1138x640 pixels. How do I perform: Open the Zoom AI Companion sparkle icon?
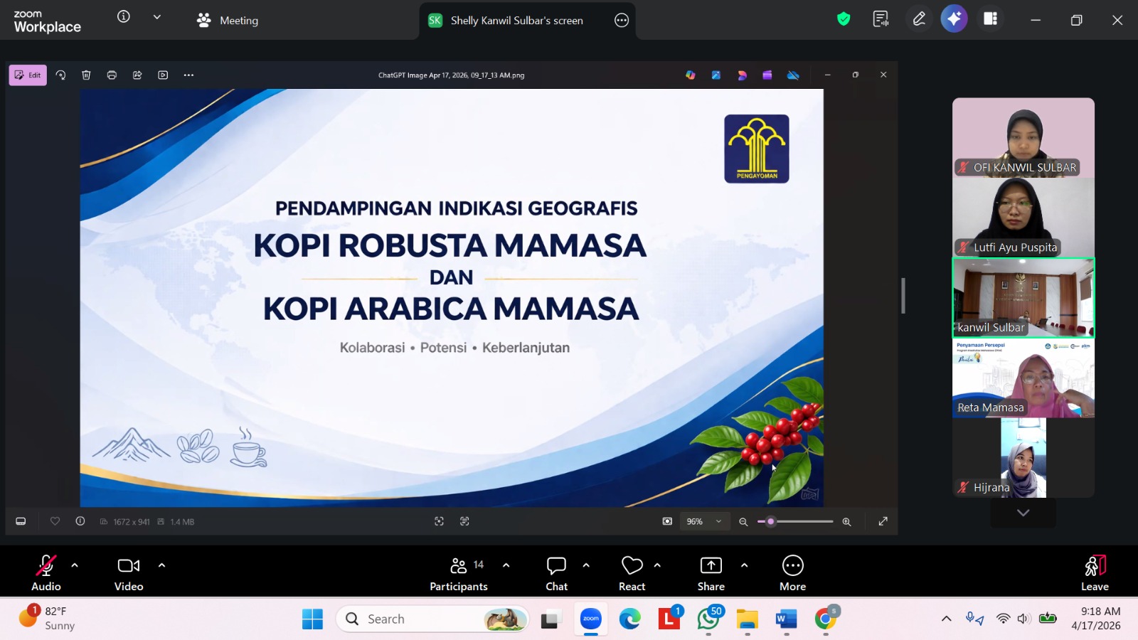pos(954,19)
